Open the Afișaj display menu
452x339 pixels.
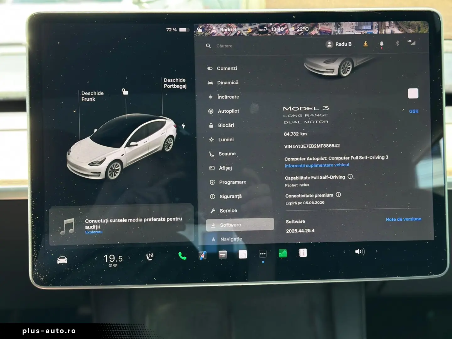(x=221, y=168)
